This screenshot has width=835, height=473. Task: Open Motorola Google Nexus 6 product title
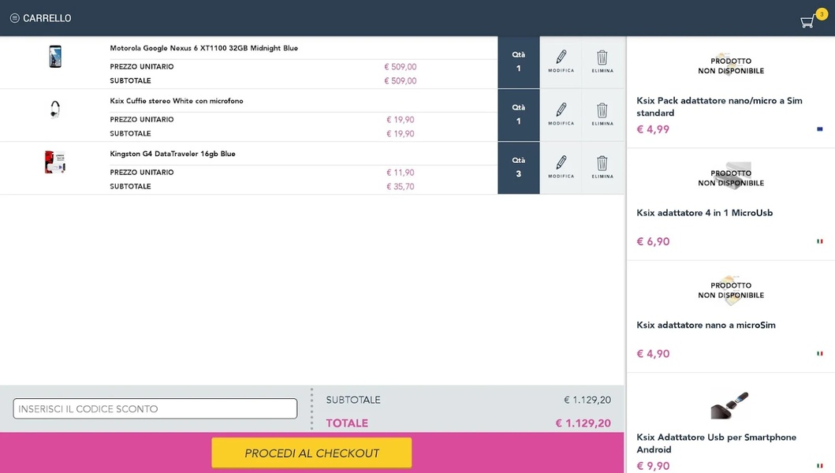[204, 48]
